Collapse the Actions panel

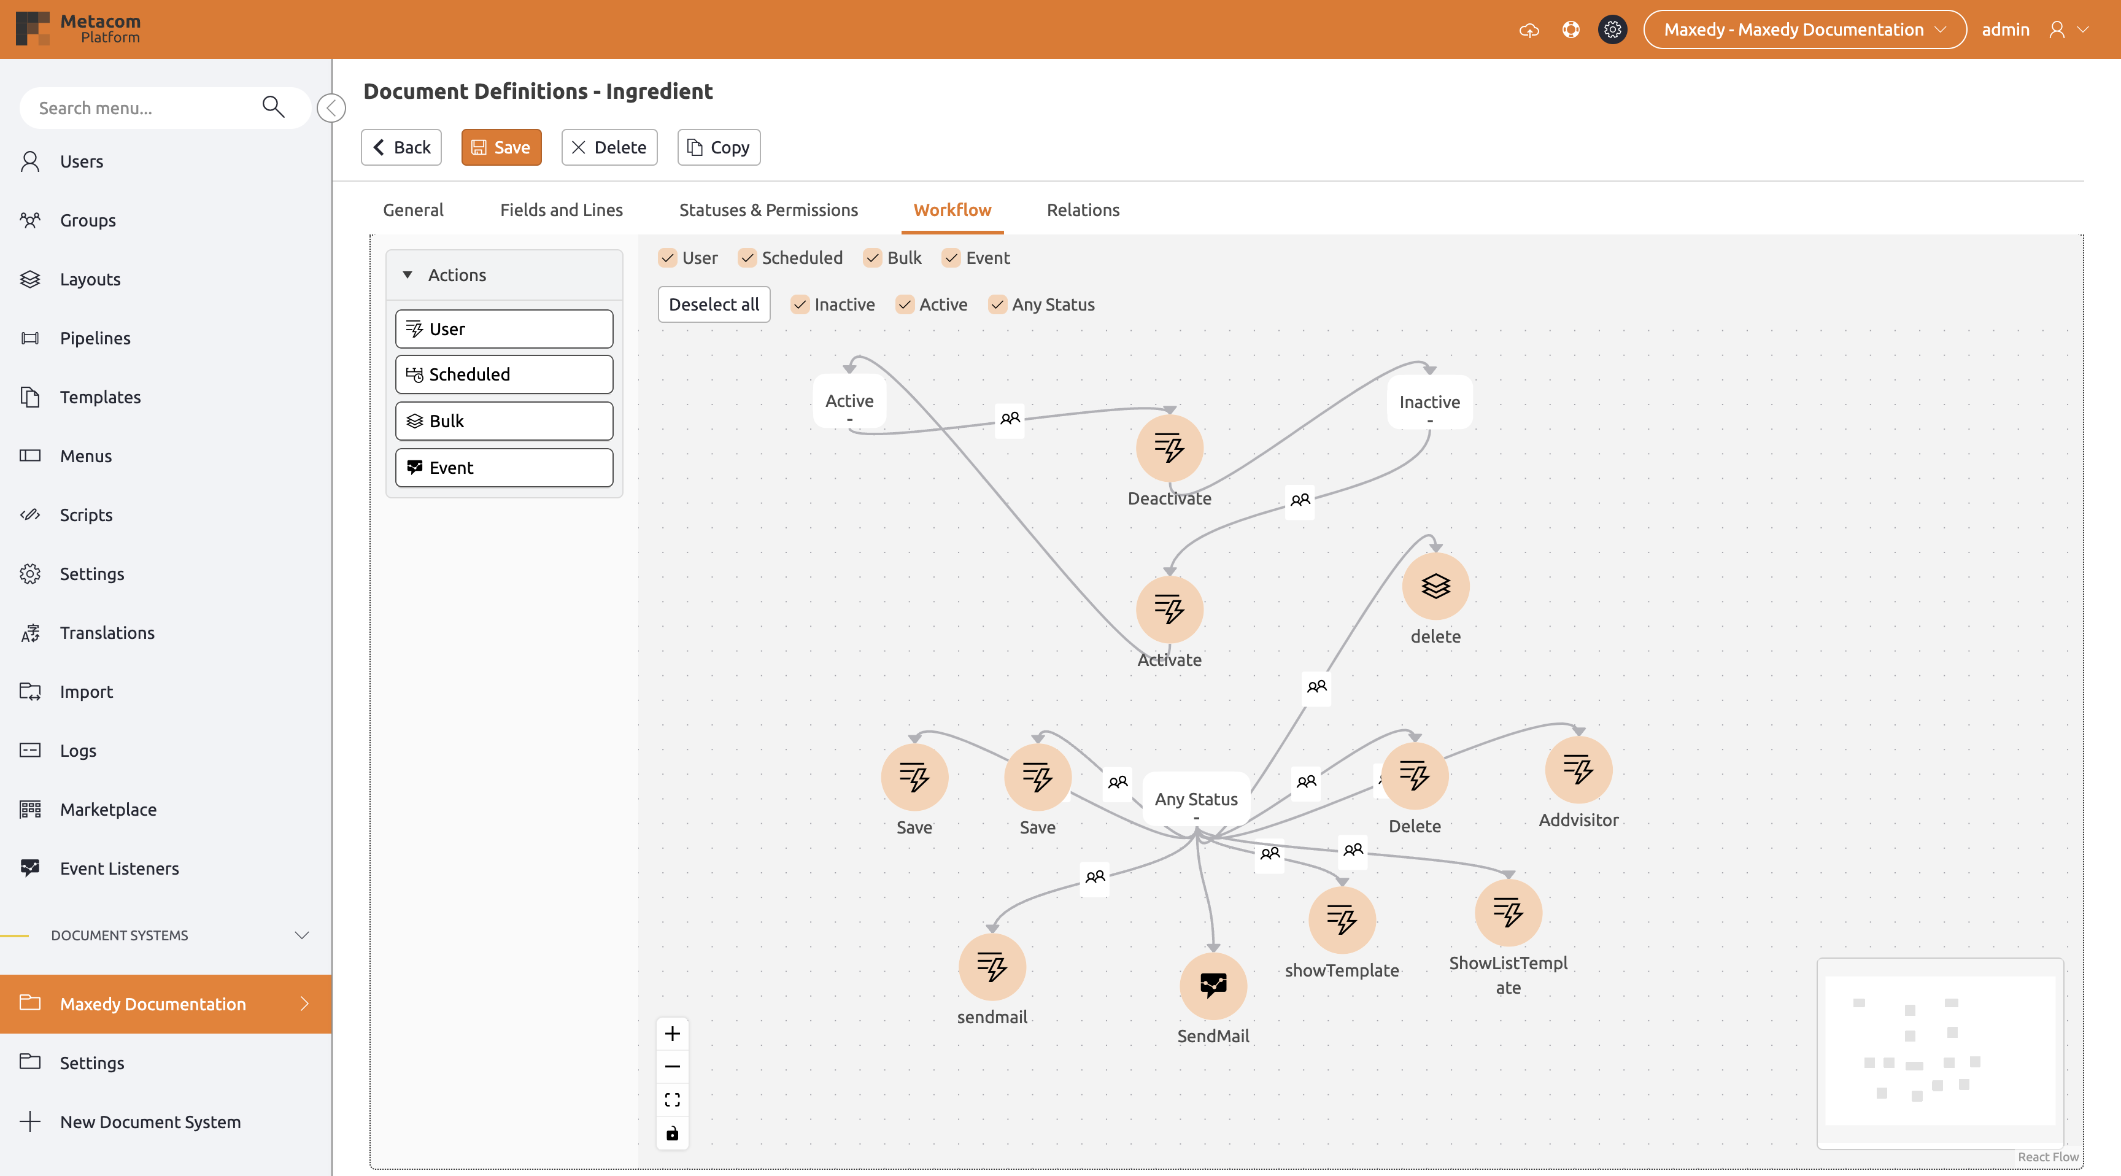(x=407, y=275)
